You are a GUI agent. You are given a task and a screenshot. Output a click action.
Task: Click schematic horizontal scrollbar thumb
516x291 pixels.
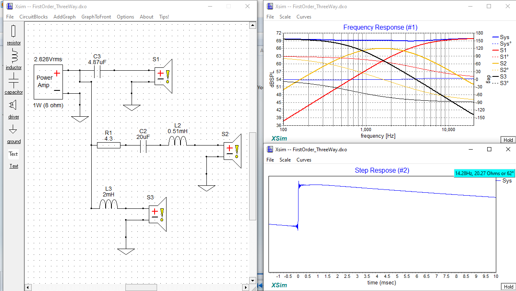[x=141, y=287]
